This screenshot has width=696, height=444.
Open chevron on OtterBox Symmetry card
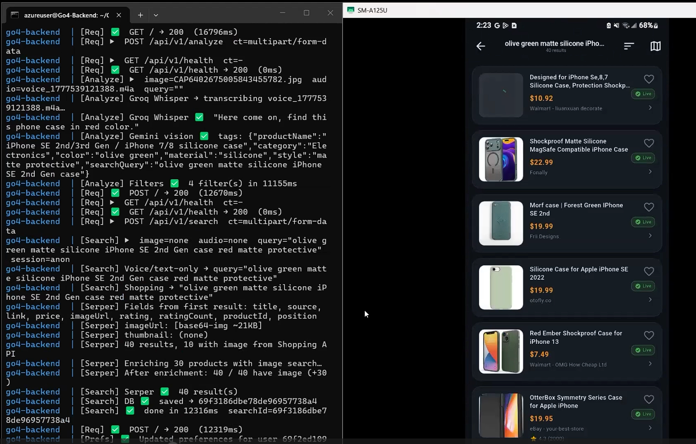650,428
